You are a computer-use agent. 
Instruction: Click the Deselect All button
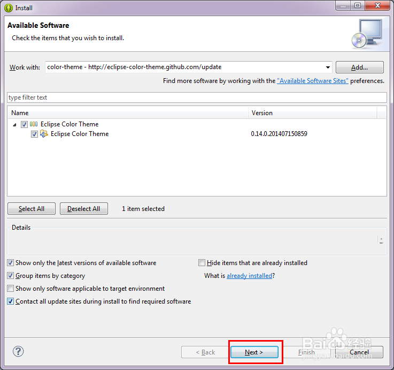[x=84, y=209]
